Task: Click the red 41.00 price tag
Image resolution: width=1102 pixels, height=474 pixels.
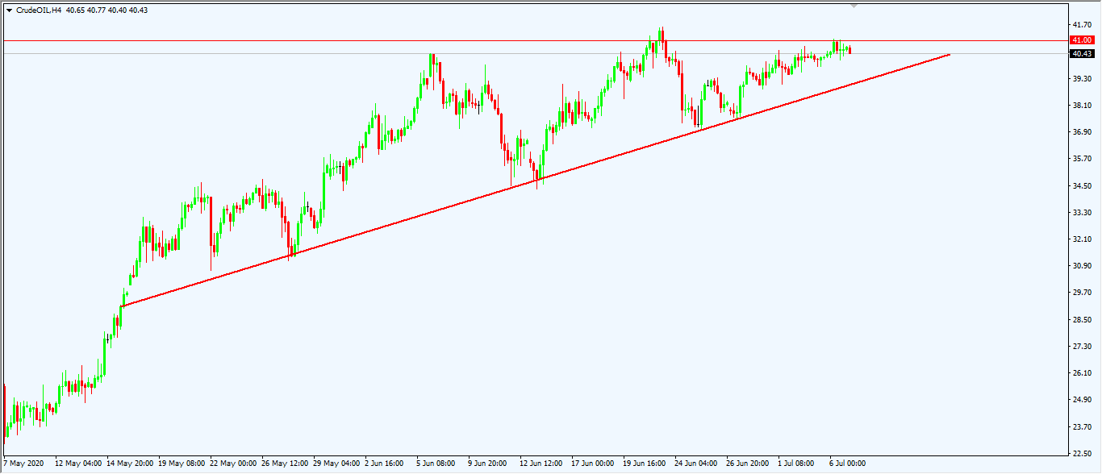Action: (x=1081, y=39)
